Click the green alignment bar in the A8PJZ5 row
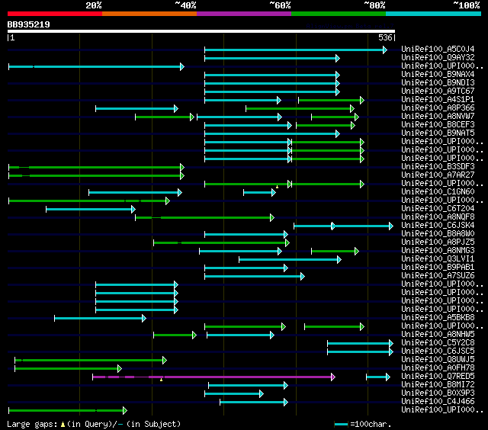Image resolution: width=488 pixels, height=430 pixels. coord(221,242)
